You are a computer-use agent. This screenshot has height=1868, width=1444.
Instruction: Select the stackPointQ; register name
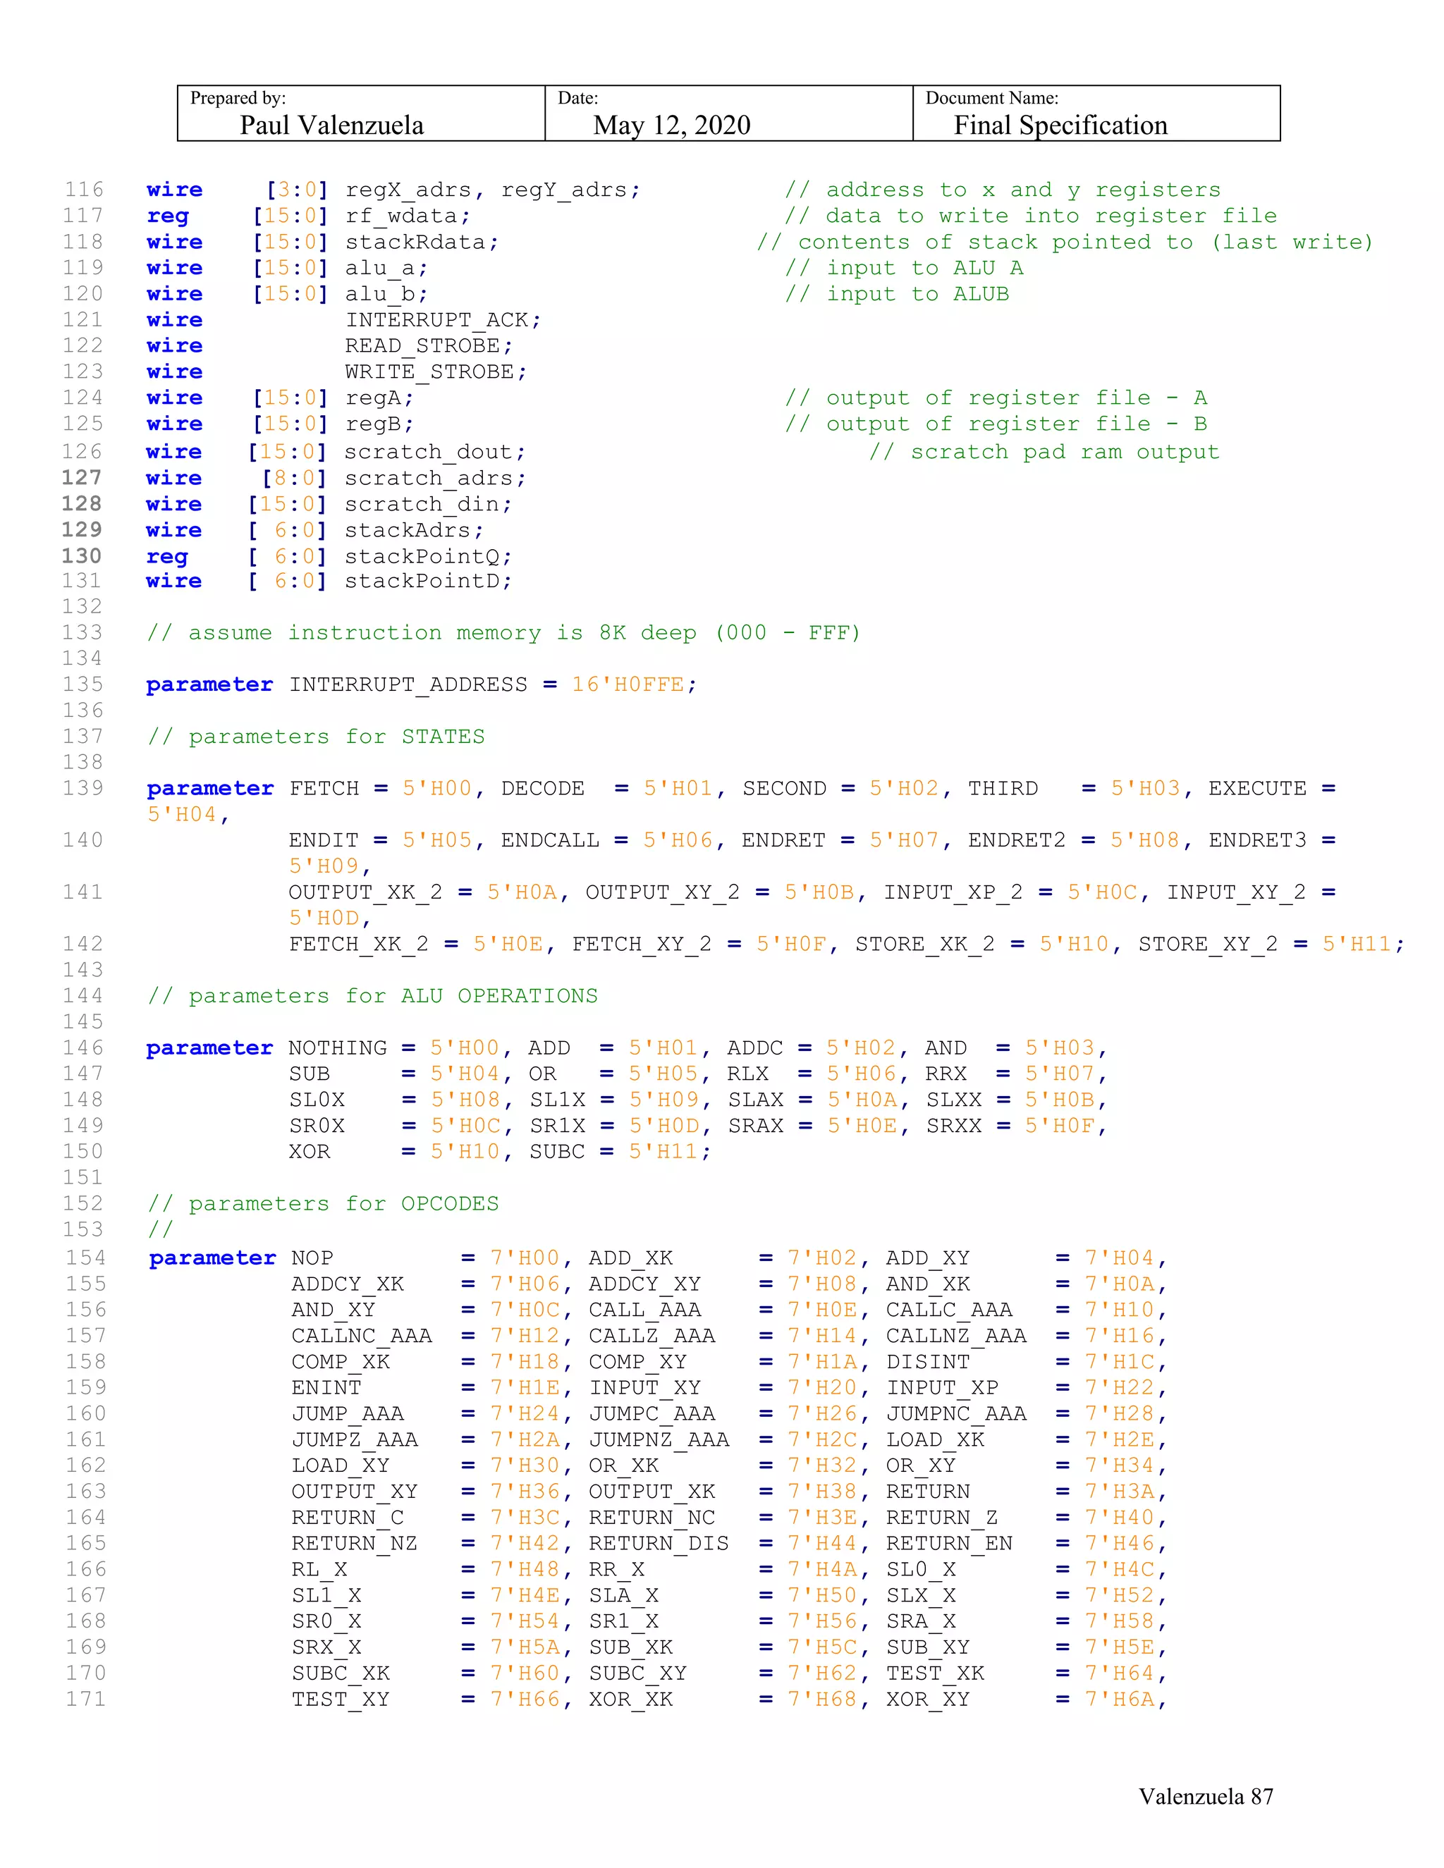[429, 557]
